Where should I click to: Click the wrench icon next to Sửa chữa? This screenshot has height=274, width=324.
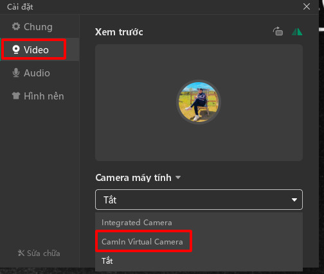tap(21, 253)
